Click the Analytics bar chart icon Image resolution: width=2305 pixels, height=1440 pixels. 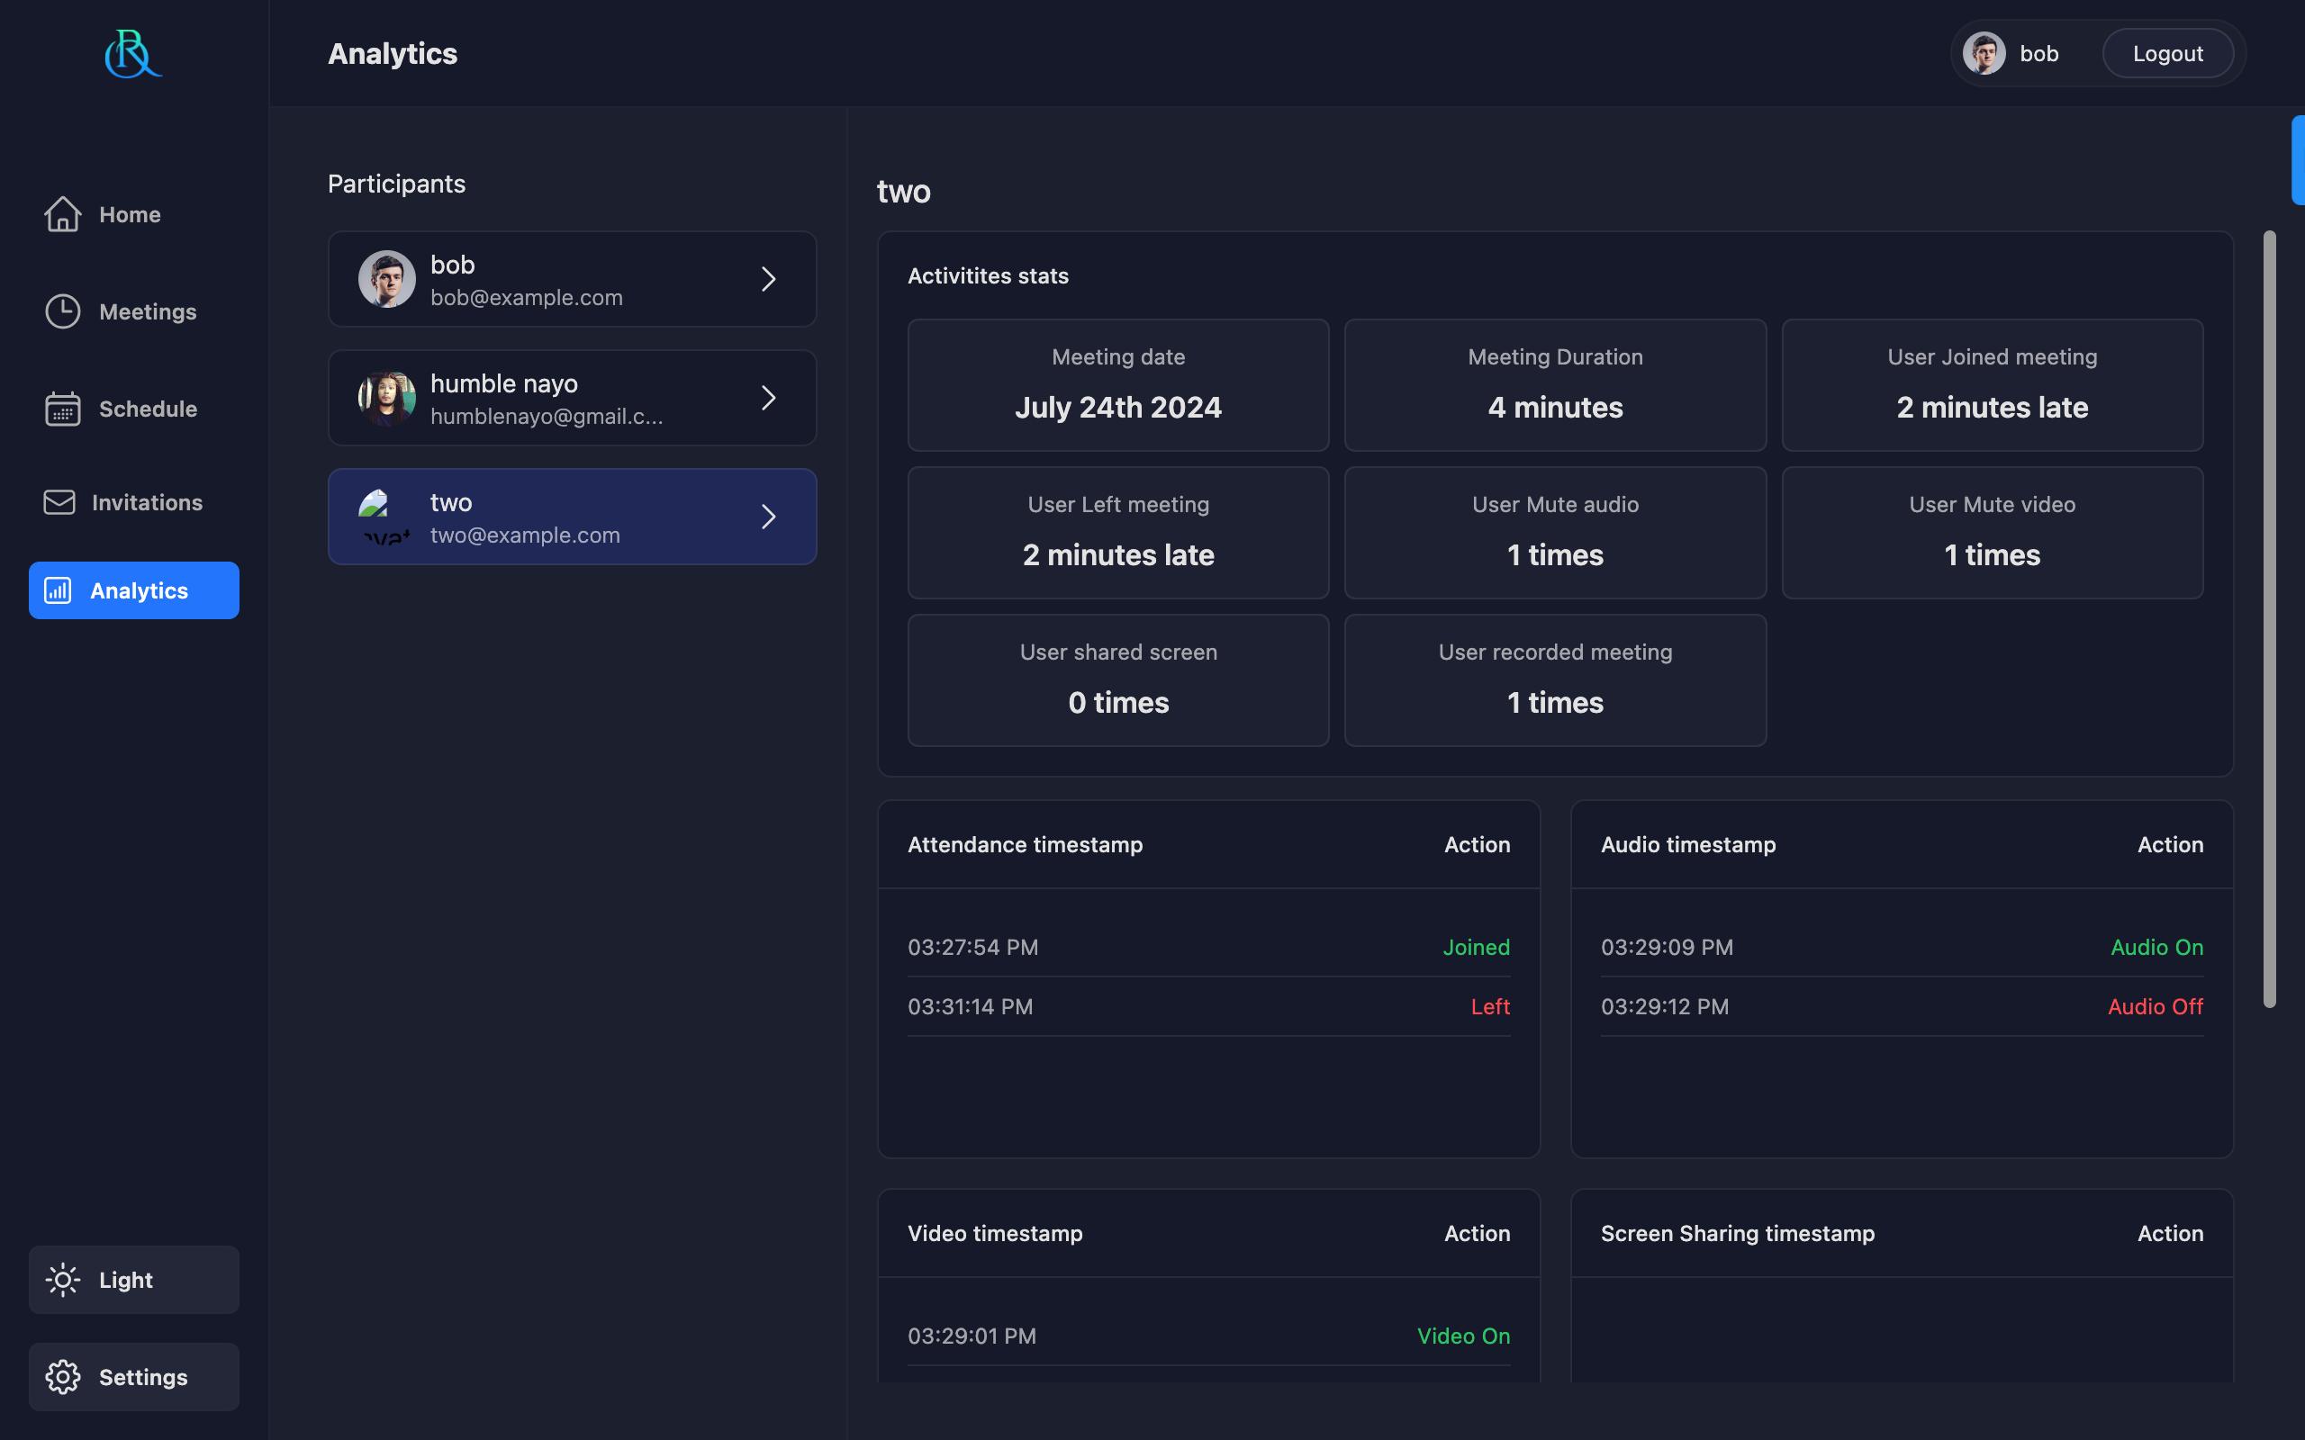point(59,590)
